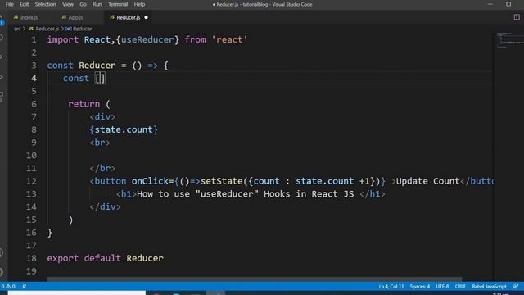Open the Go menu
The height and width of the screenshot is (295, 524).
[x=83, y=4]
